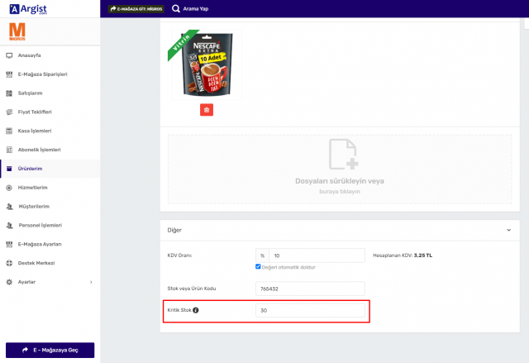Image resolution: width=529 pixels, height=363 pixels.
Task: Click the Stok veya Ürün Kodu field
Action: pyautogui.click(x=310, y=289)
